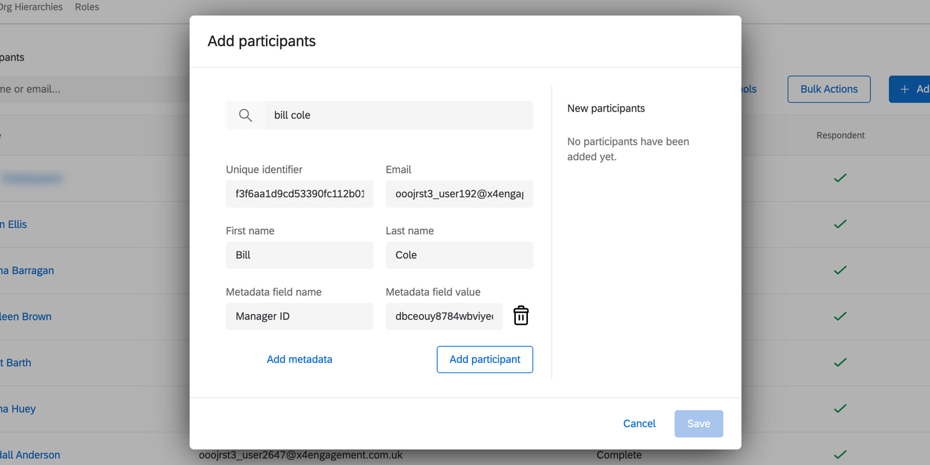Open the Bulk Actions menu
The image size is (930, 465).
click(829, 89)
